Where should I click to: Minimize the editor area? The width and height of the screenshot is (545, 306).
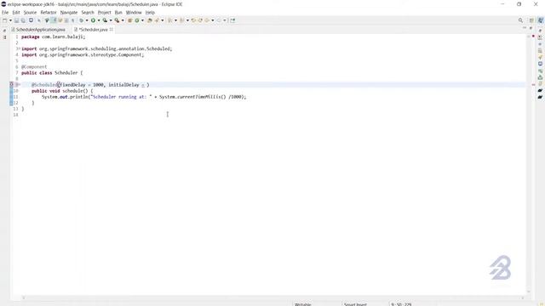coord(525,28)
